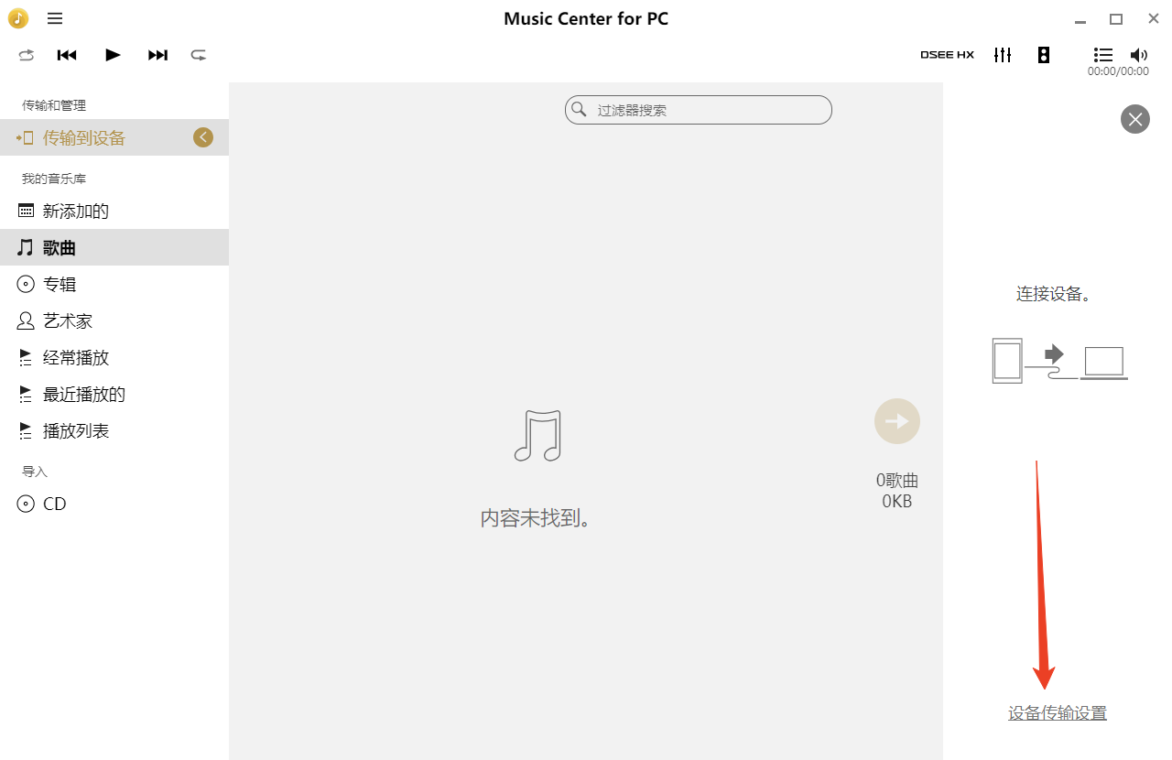Close the device connection panel
Screen dimensions: 1172x760
click(1134, 119)
